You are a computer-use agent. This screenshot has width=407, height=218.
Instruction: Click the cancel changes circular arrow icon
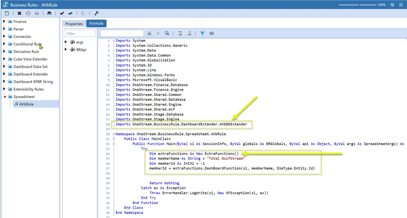pos(28,13)
